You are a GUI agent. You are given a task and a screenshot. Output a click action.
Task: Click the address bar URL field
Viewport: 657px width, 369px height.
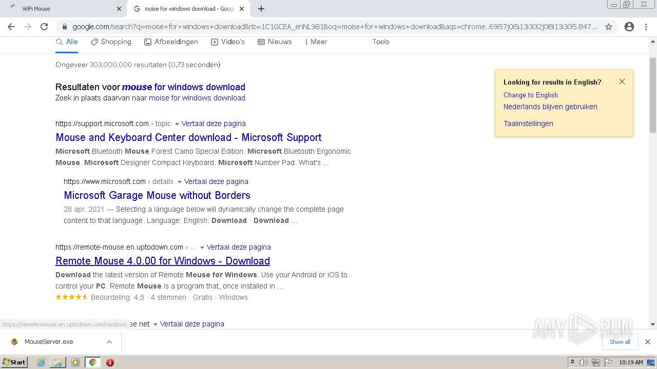(x=335, y=27)
